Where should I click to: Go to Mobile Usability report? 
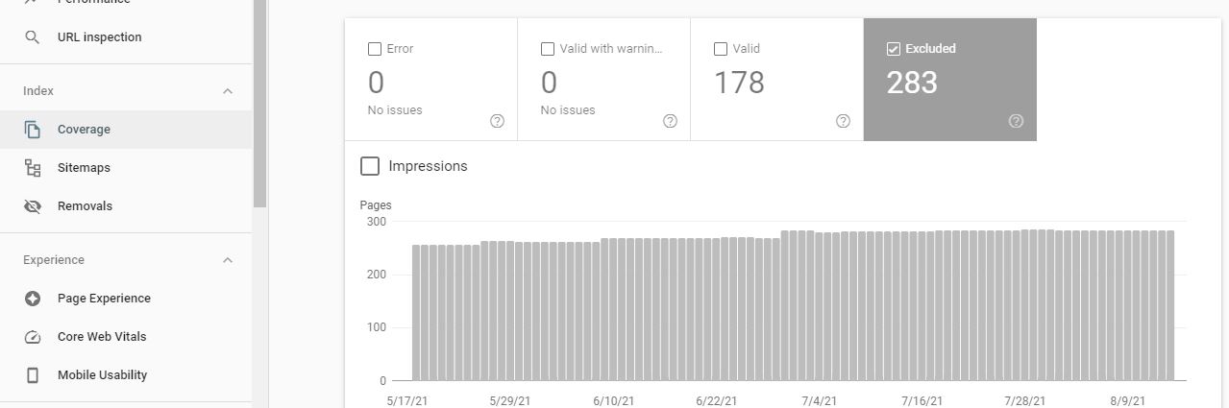click(x=102, y=375)
